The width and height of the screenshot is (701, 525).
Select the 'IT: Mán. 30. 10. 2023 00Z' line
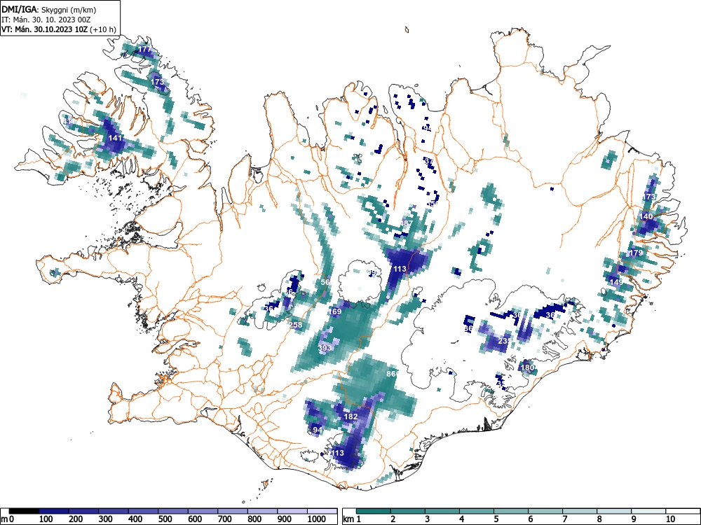click(x=46, y=20)
